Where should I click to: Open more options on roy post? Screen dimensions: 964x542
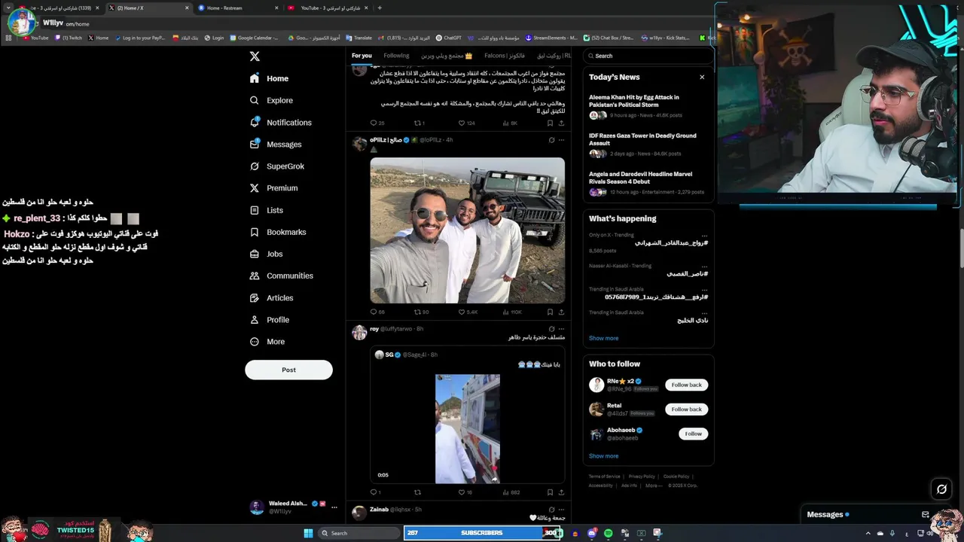click(x=561, y=329)
